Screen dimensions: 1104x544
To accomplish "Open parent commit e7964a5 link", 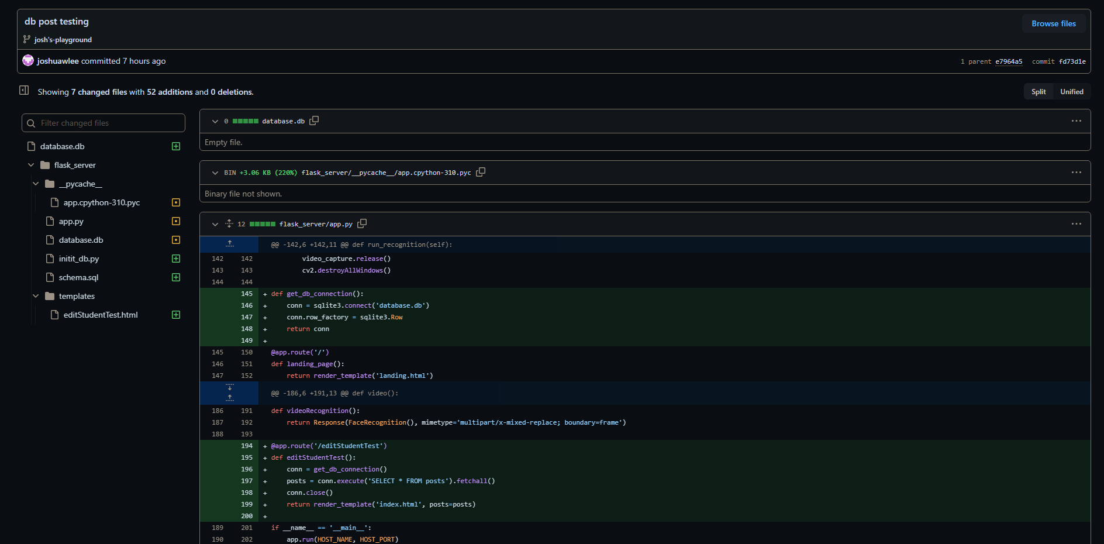I will click(x=1009, y=61).
